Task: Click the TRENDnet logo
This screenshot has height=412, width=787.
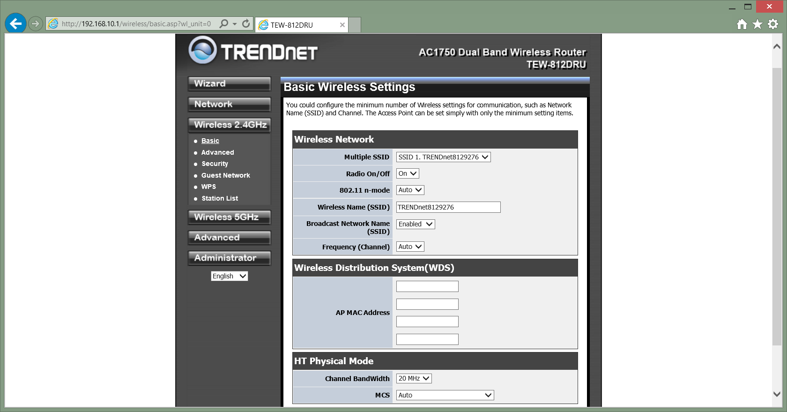Action: [253, 51]
